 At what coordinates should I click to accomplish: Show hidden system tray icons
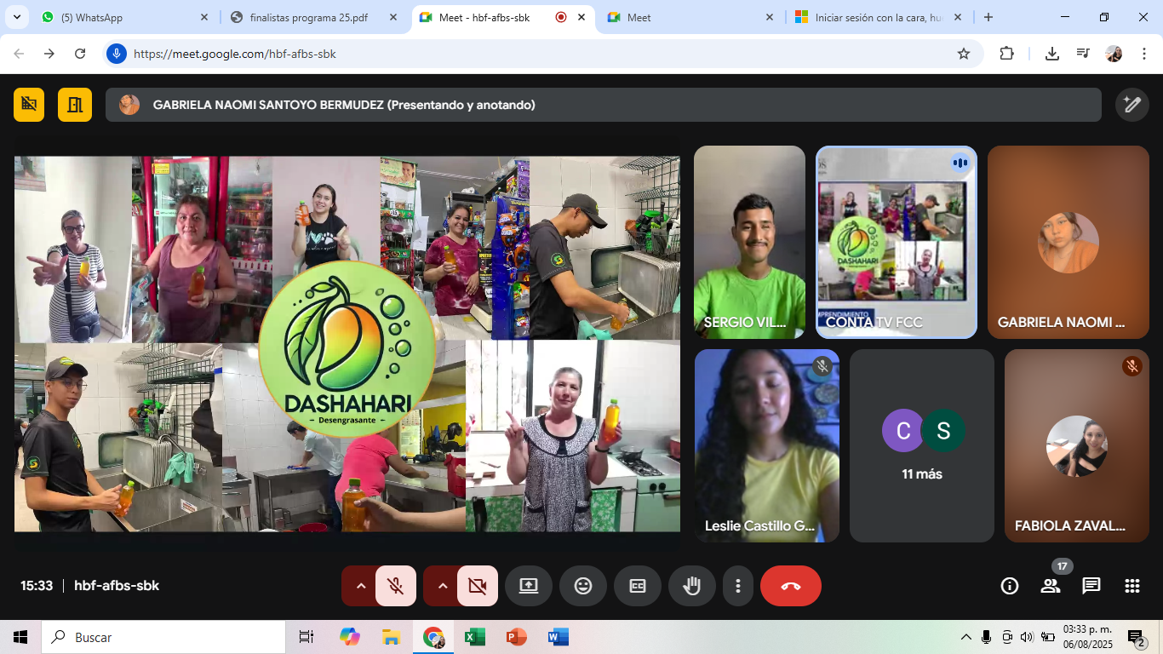965,637
